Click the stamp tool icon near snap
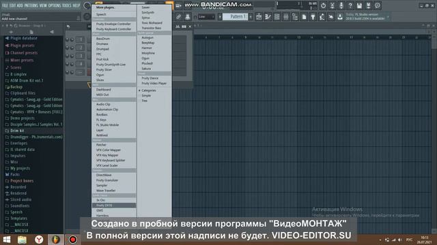This screenshot has height=245, width=437. tap(188, 16)
